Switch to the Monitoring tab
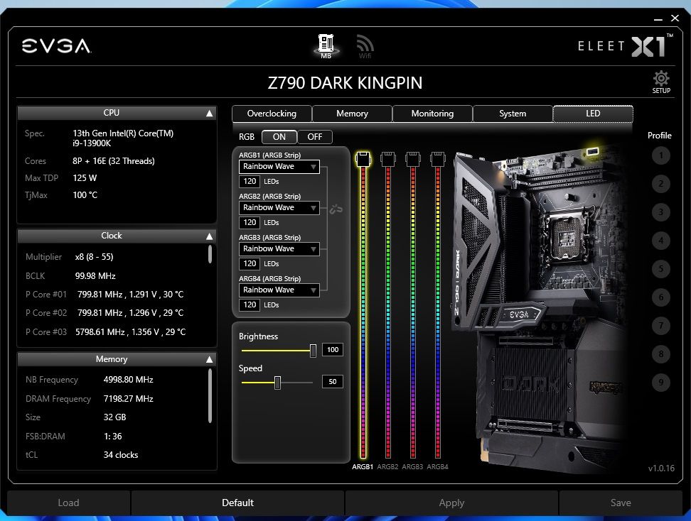 pyautogui.click(x=432, y=114)
